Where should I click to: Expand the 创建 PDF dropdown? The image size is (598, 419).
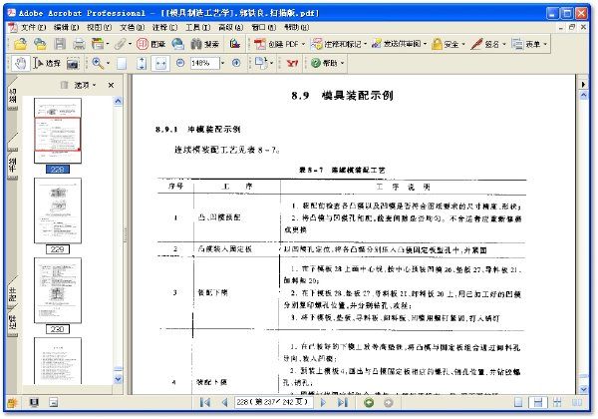coord(304,44)
